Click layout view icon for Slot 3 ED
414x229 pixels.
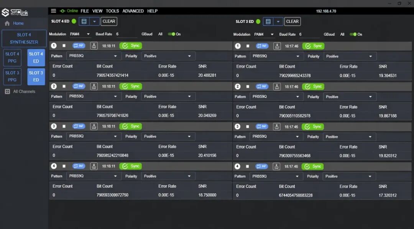pos(268,21)
